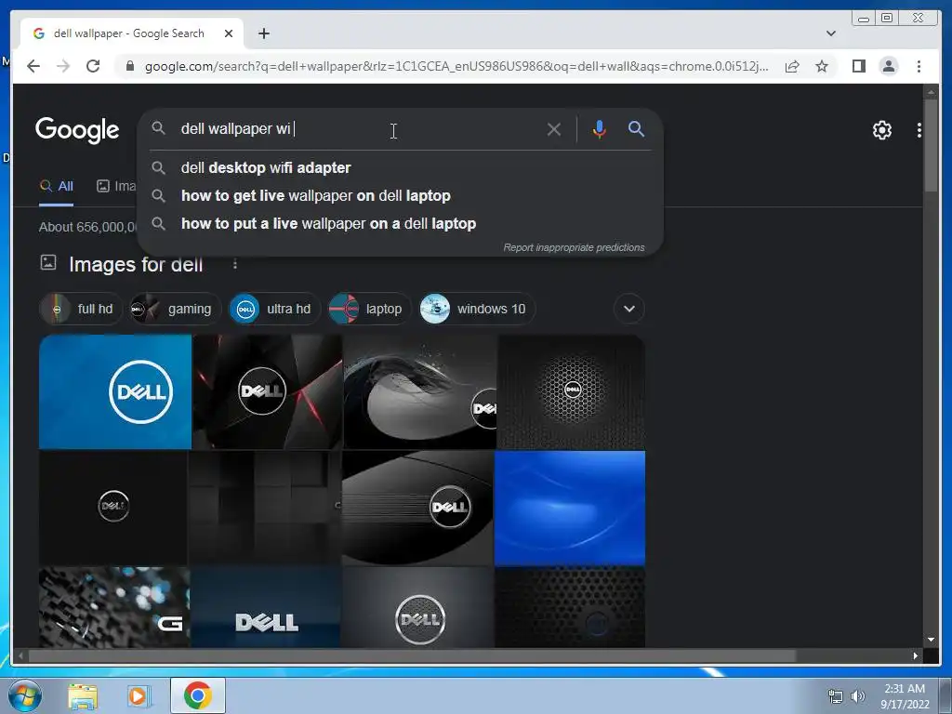The image size is (952, 714).
Task: Open the Windows Start menu
Action: pyautogui.click(x=24, y=695)
